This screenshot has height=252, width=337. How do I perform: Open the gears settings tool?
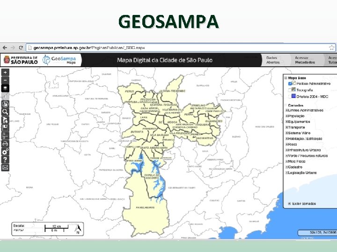pos(5,152)
